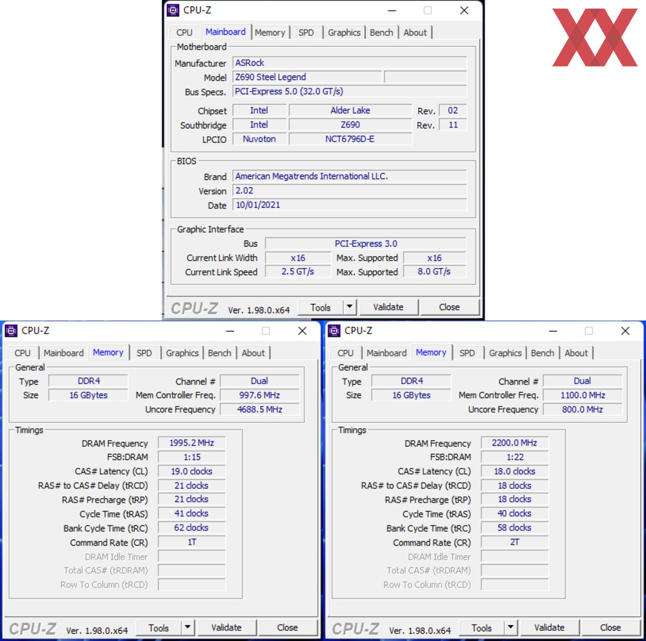Click PCI-Express 3.0 bus field
This screenshot has height=641, width=646.
(x=365, y=244)
